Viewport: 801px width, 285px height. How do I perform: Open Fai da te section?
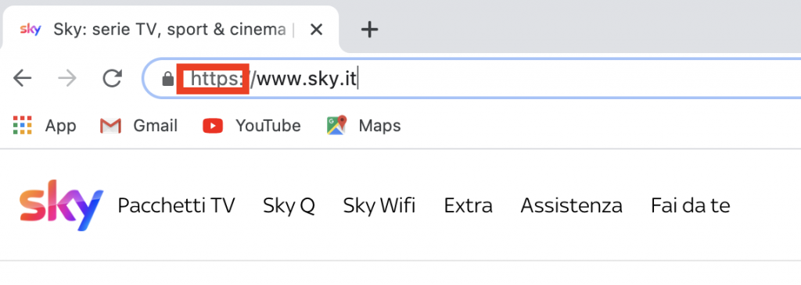(690, 205)
